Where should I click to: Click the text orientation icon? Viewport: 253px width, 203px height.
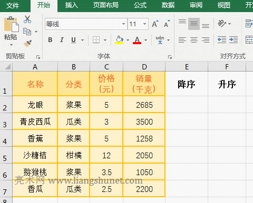pos(221,23)
